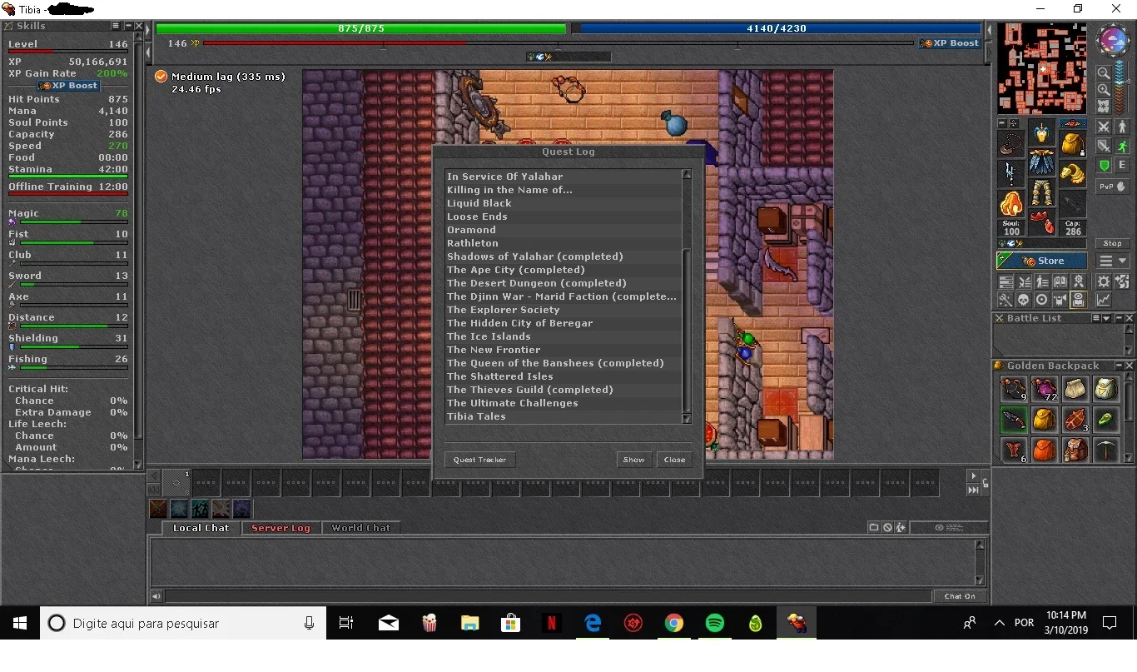Toggle the PvP mode button
Screen dimensions: 1137x672
click(1113, 187)
